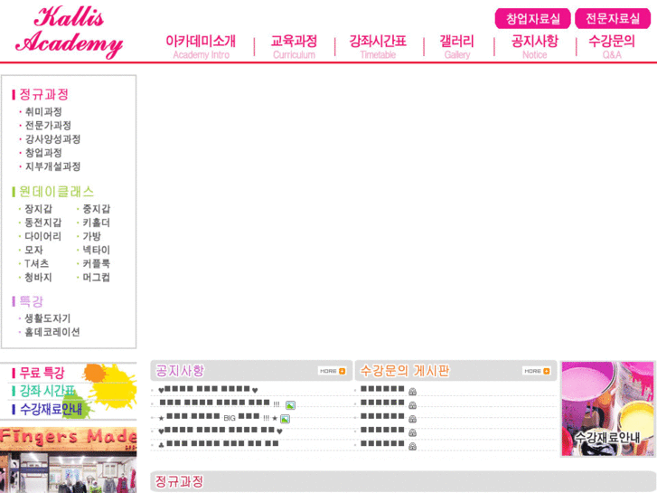The height and width of the screenshot is (493, 657).
Task: Open the 공지사항 Notice menu
Action: [535, 46]
